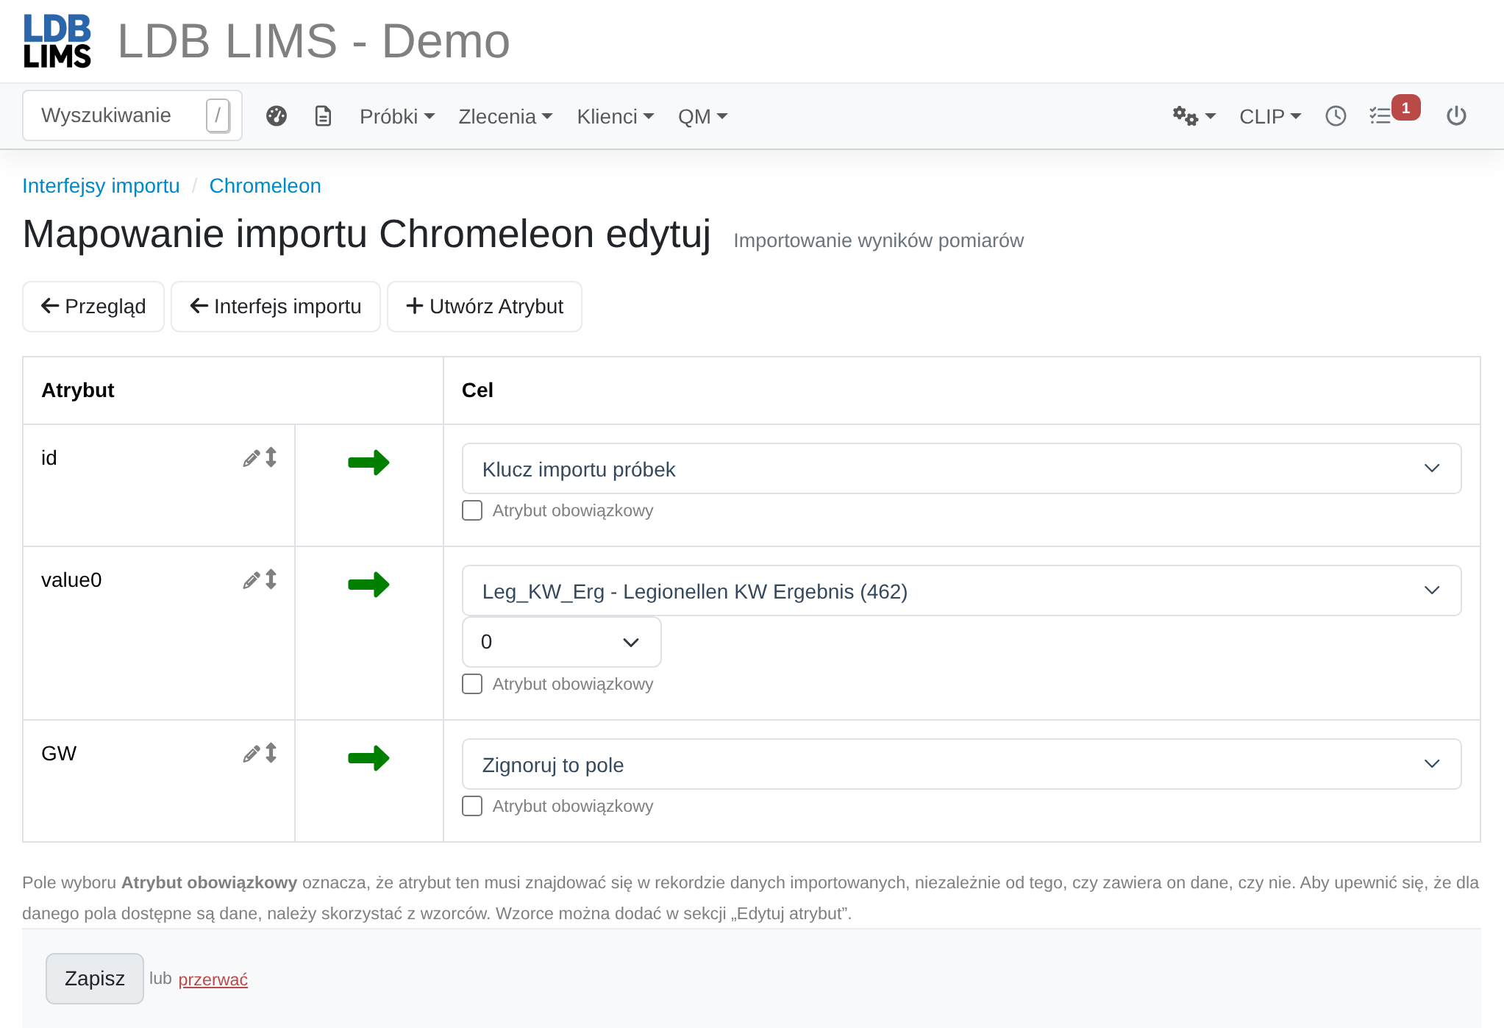Open the QM menu
The width and height of the screenshot is (1504, 1028).
702,116
